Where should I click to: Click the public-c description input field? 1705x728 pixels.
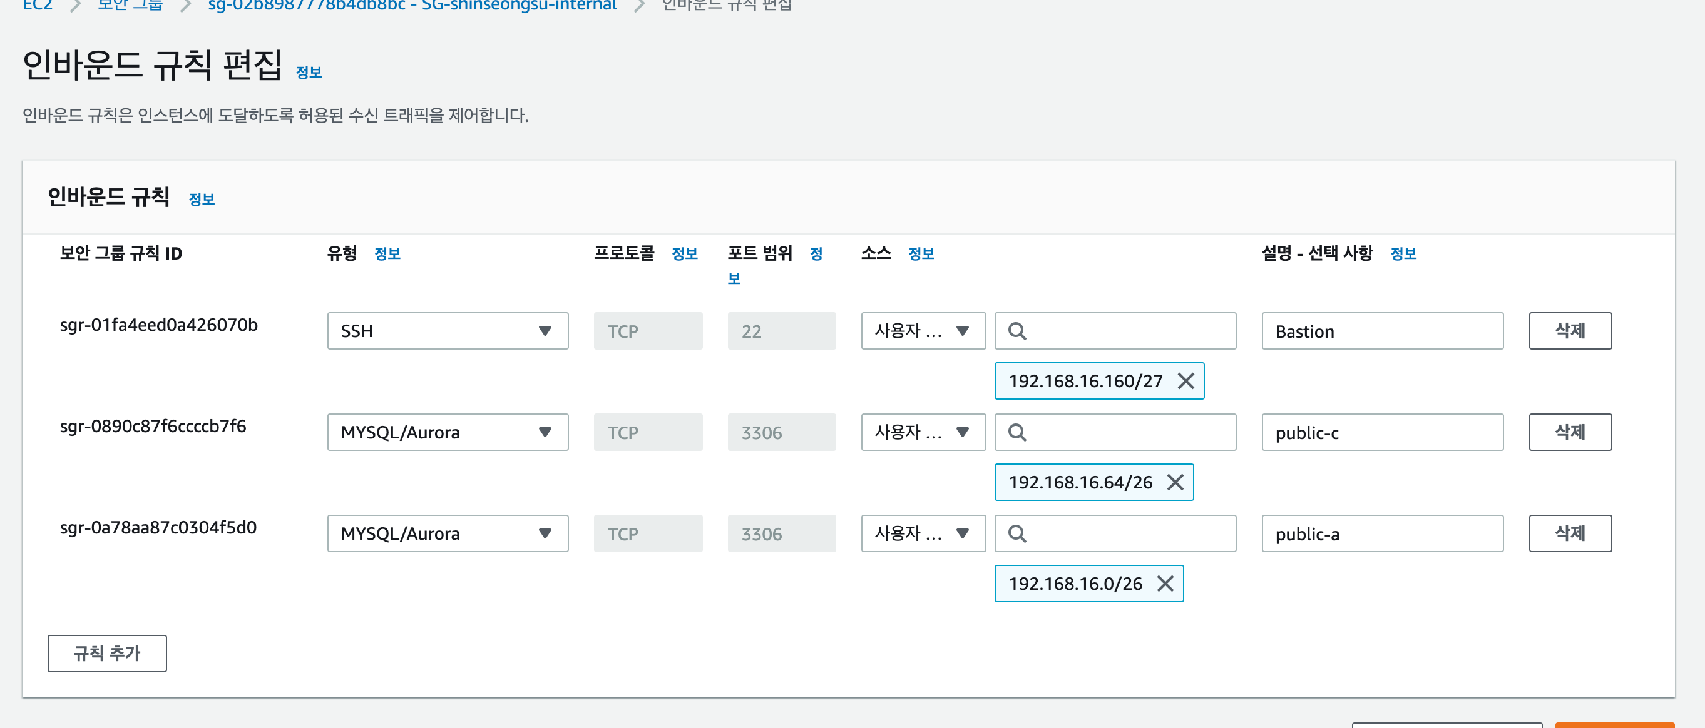click(x=1381, y=432)
